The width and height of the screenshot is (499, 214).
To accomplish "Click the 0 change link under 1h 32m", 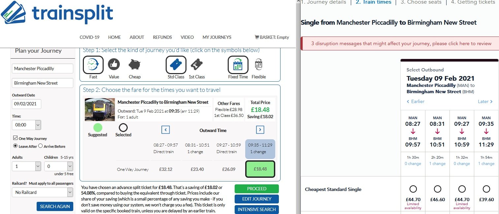I will coord(462,164).
